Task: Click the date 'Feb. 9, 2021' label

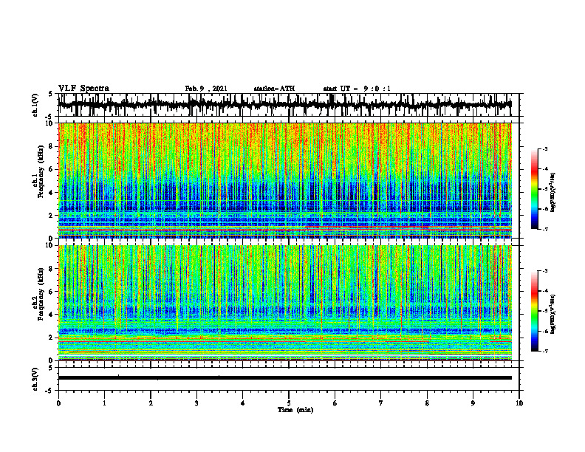Action: [x=206, y=89]
